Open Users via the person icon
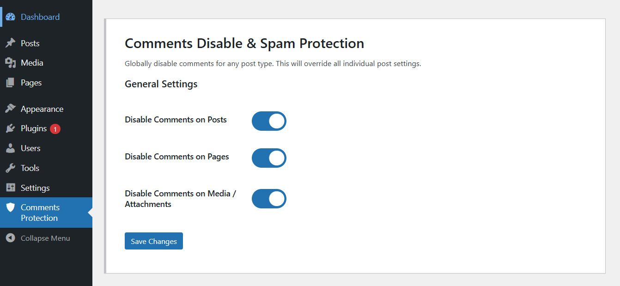The height and width of the screenshot is (286, 620). pos(11,148)
